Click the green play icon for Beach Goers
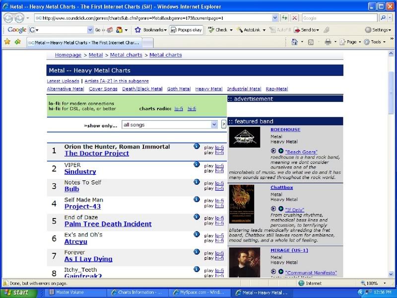397x298 pixels. [281, 151]
